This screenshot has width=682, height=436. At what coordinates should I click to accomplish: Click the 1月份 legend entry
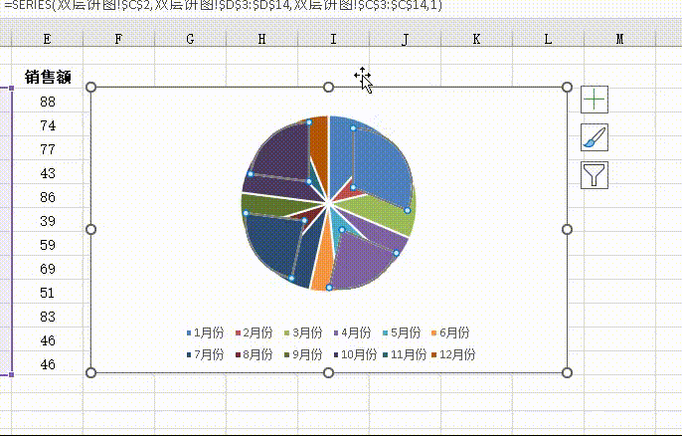(x=205, y=332)
